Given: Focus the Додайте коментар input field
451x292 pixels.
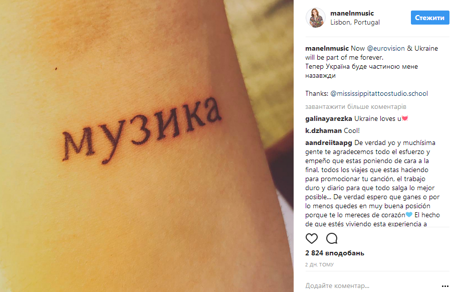Looking at the screenshot, I should [x=371, y=285].
